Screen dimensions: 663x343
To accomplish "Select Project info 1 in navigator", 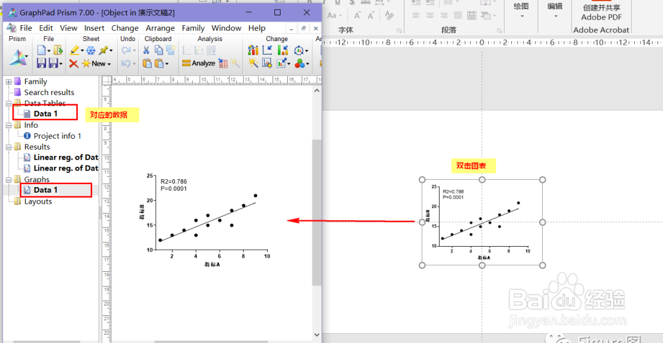I will (57, 136).
